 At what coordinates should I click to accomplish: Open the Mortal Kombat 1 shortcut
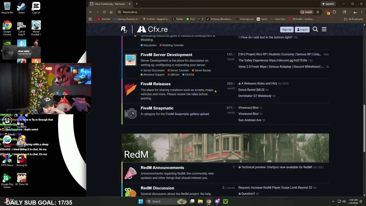point(36,28)
